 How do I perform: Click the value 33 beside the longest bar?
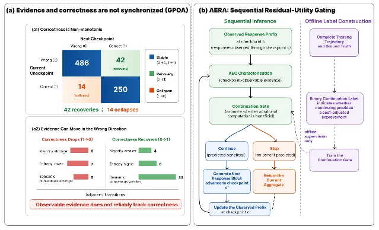point(180,177)
